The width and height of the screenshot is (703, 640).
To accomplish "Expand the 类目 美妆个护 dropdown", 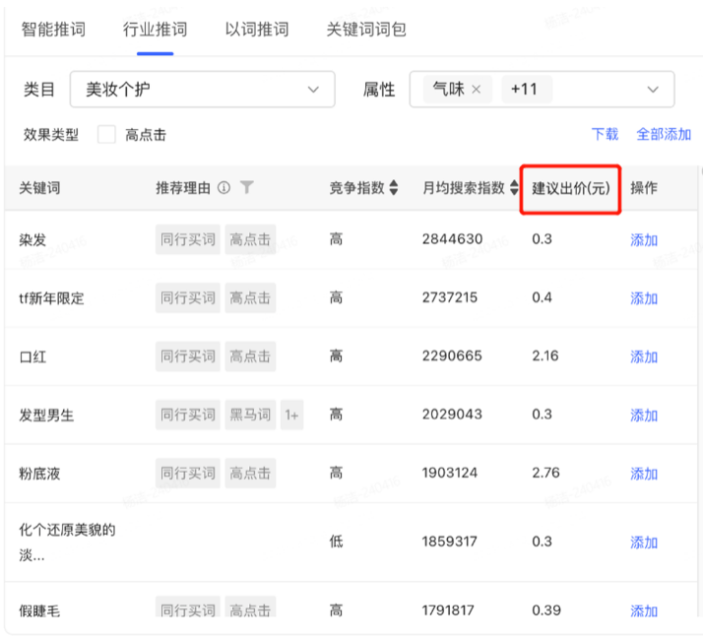I will click(202, 90).
